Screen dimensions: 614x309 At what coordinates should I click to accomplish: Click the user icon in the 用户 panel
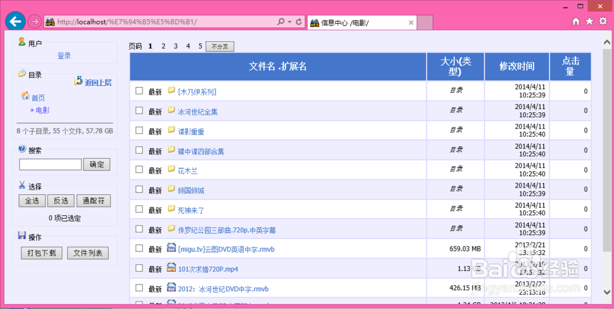pyautogui.click(x=22, y=42)
